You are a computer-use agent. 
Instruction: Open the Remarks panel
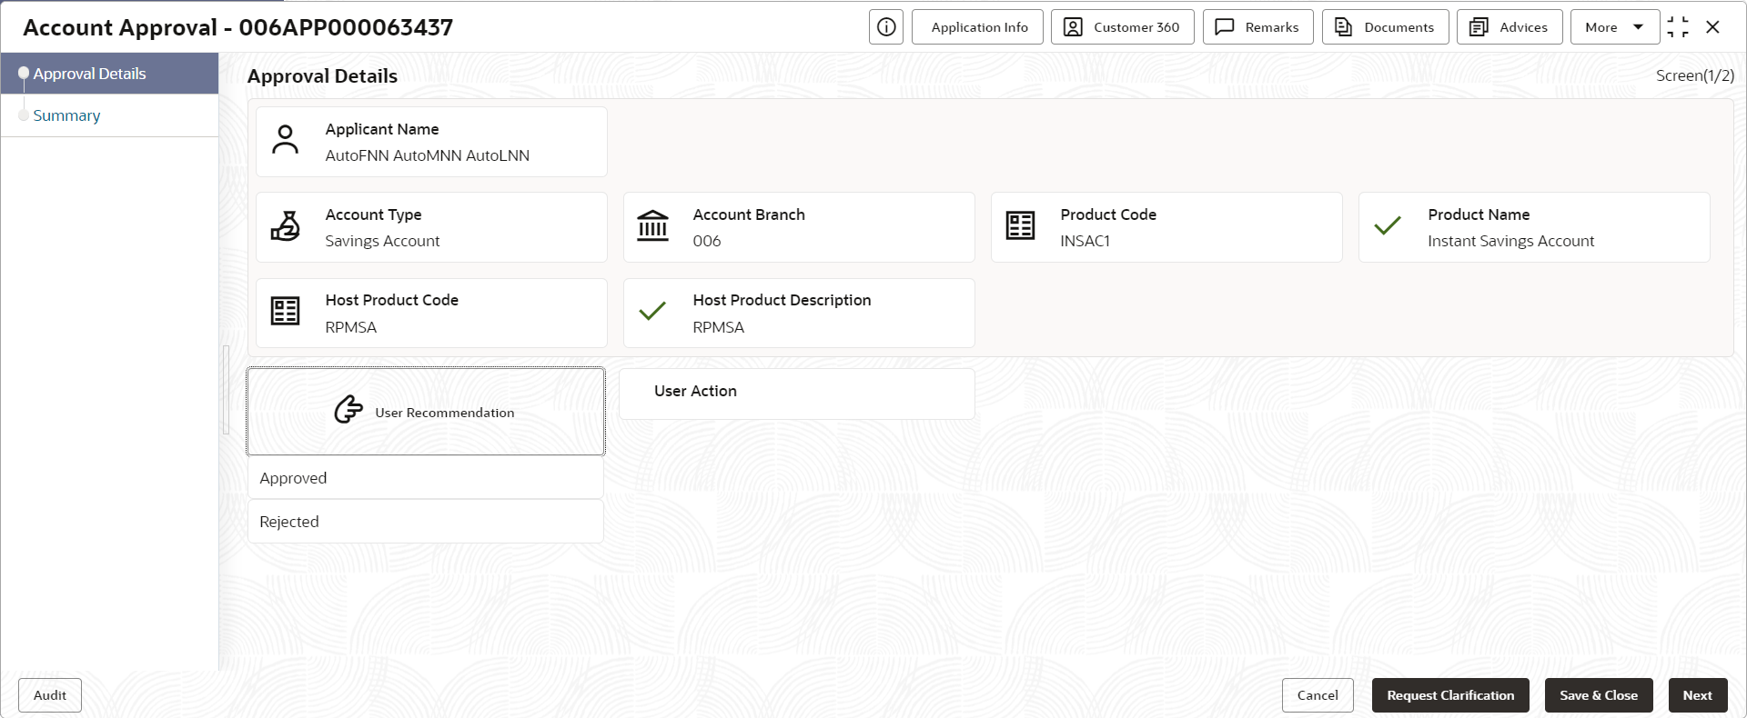click(1258, 27)
